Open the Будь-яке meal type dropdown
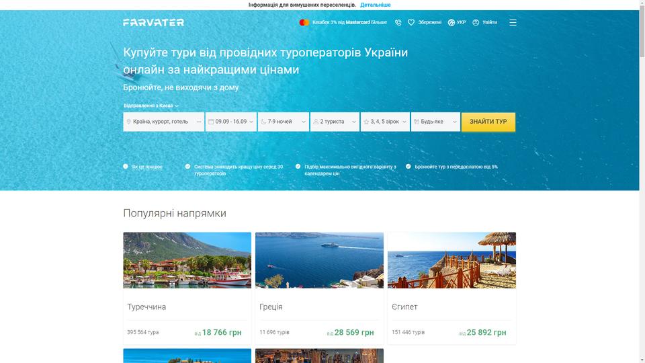This screenshot has width=645, height=363. point(435,122)
